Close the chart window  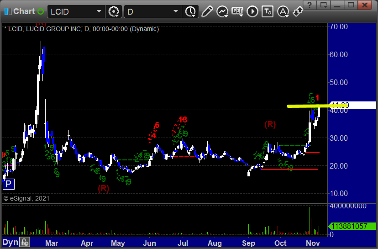(365, 5)
